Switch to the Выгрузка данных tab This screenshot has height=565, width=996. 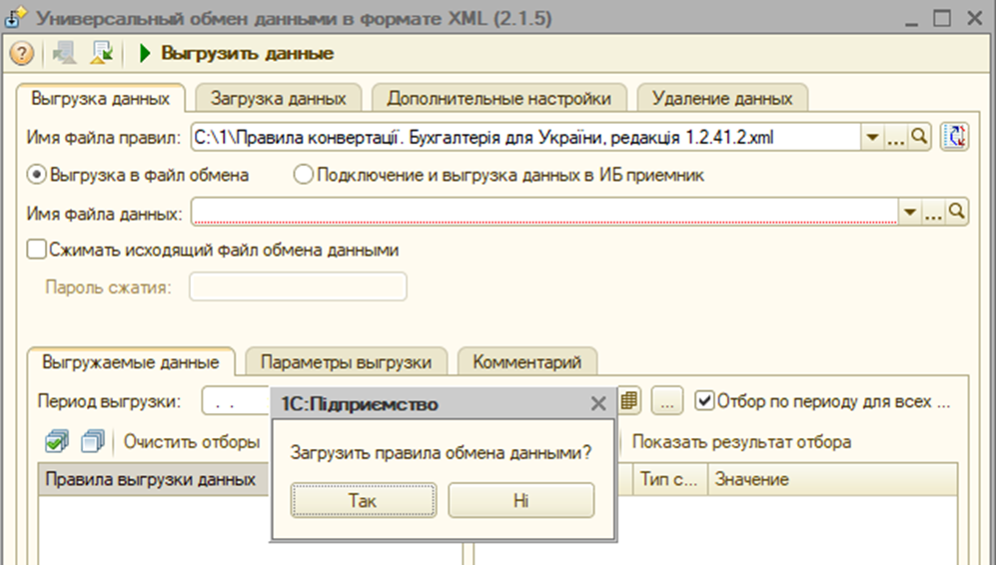click(x=100, y=99)
